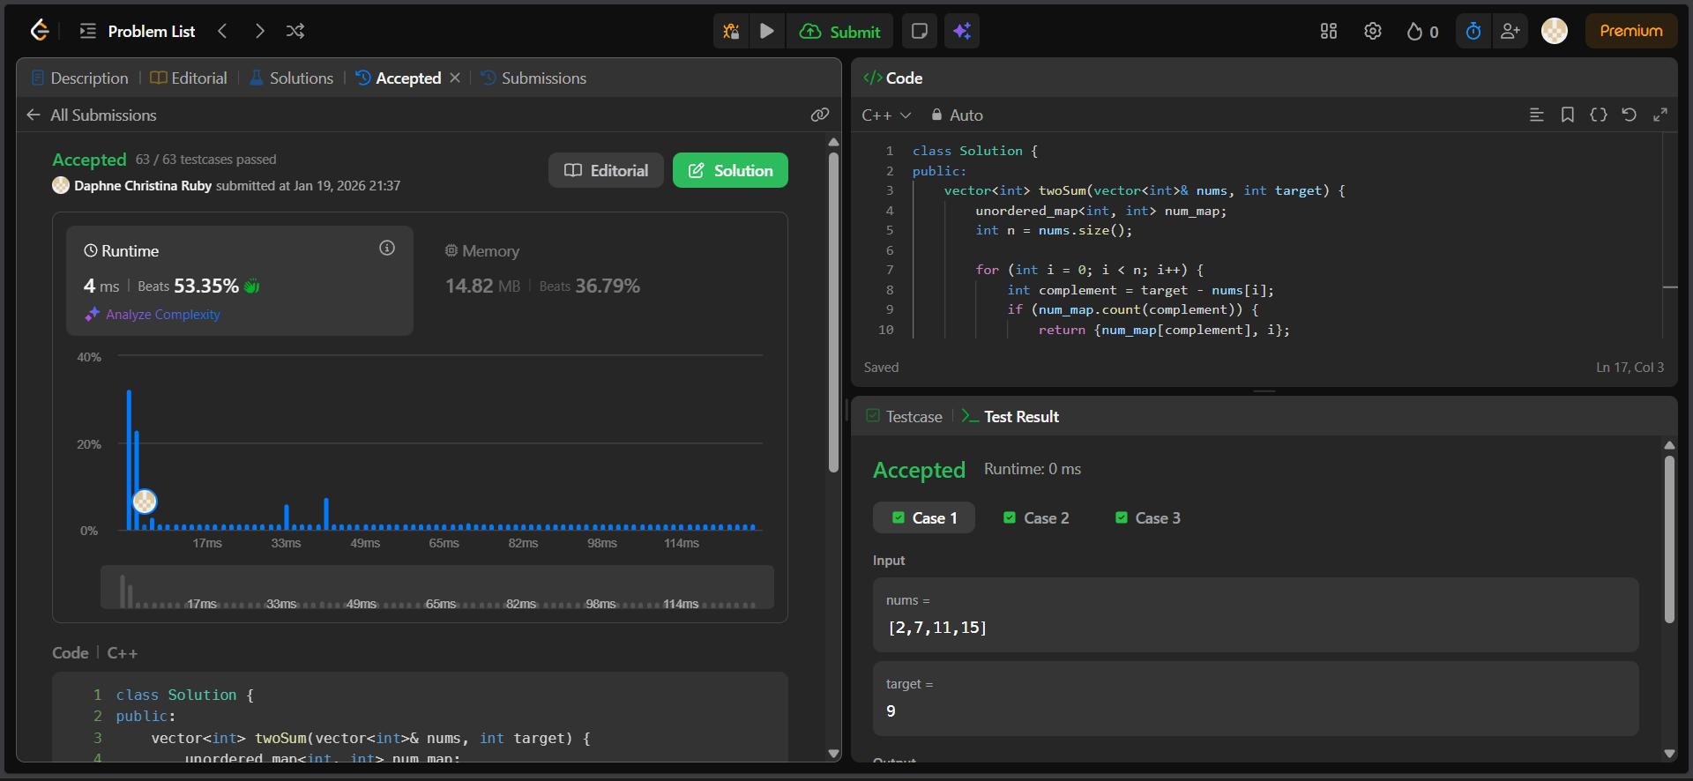Select the Case 2 test case

(x=1036, y=518)
